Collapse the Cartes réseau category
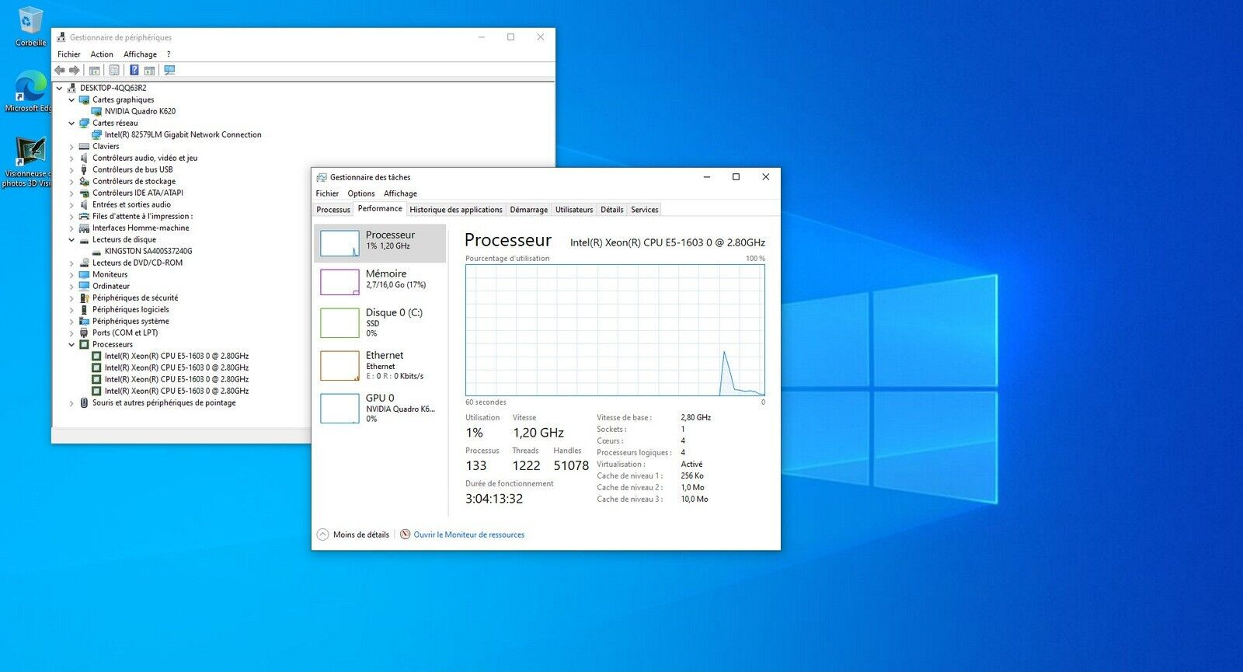Screen dimensions: 1243x672 click(71, 123)
